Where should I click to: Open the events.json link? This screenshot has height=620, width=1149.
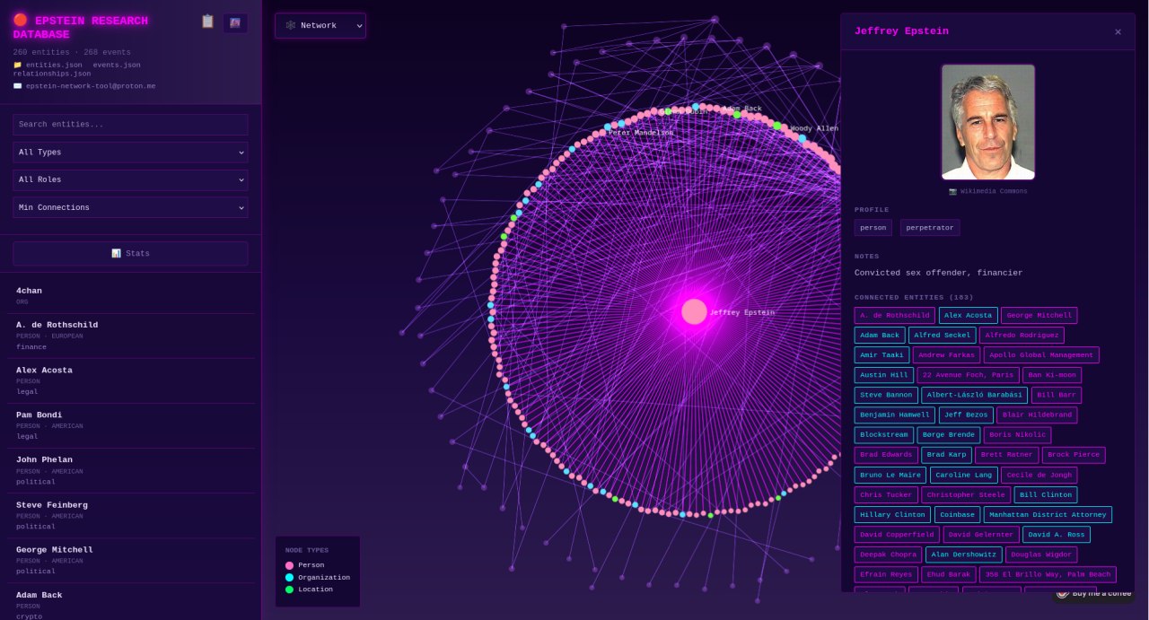(117, 65)
